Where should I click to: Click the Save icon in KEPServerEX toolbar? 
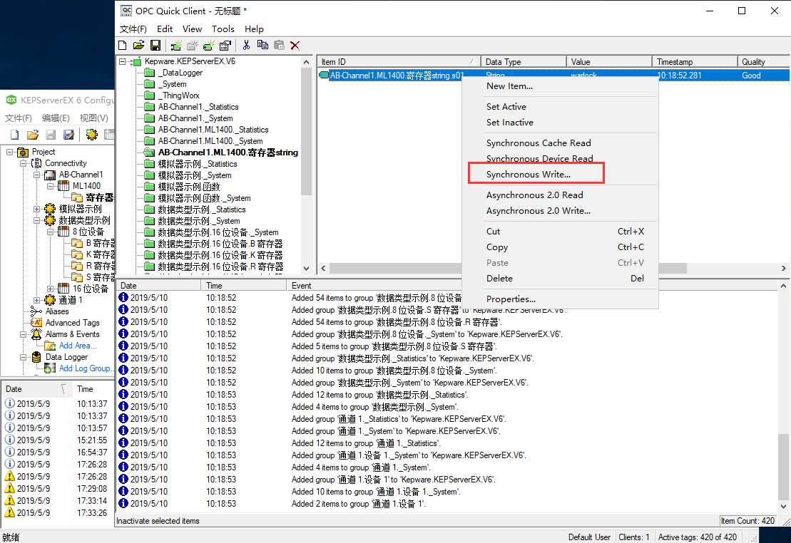coord(51,135)
